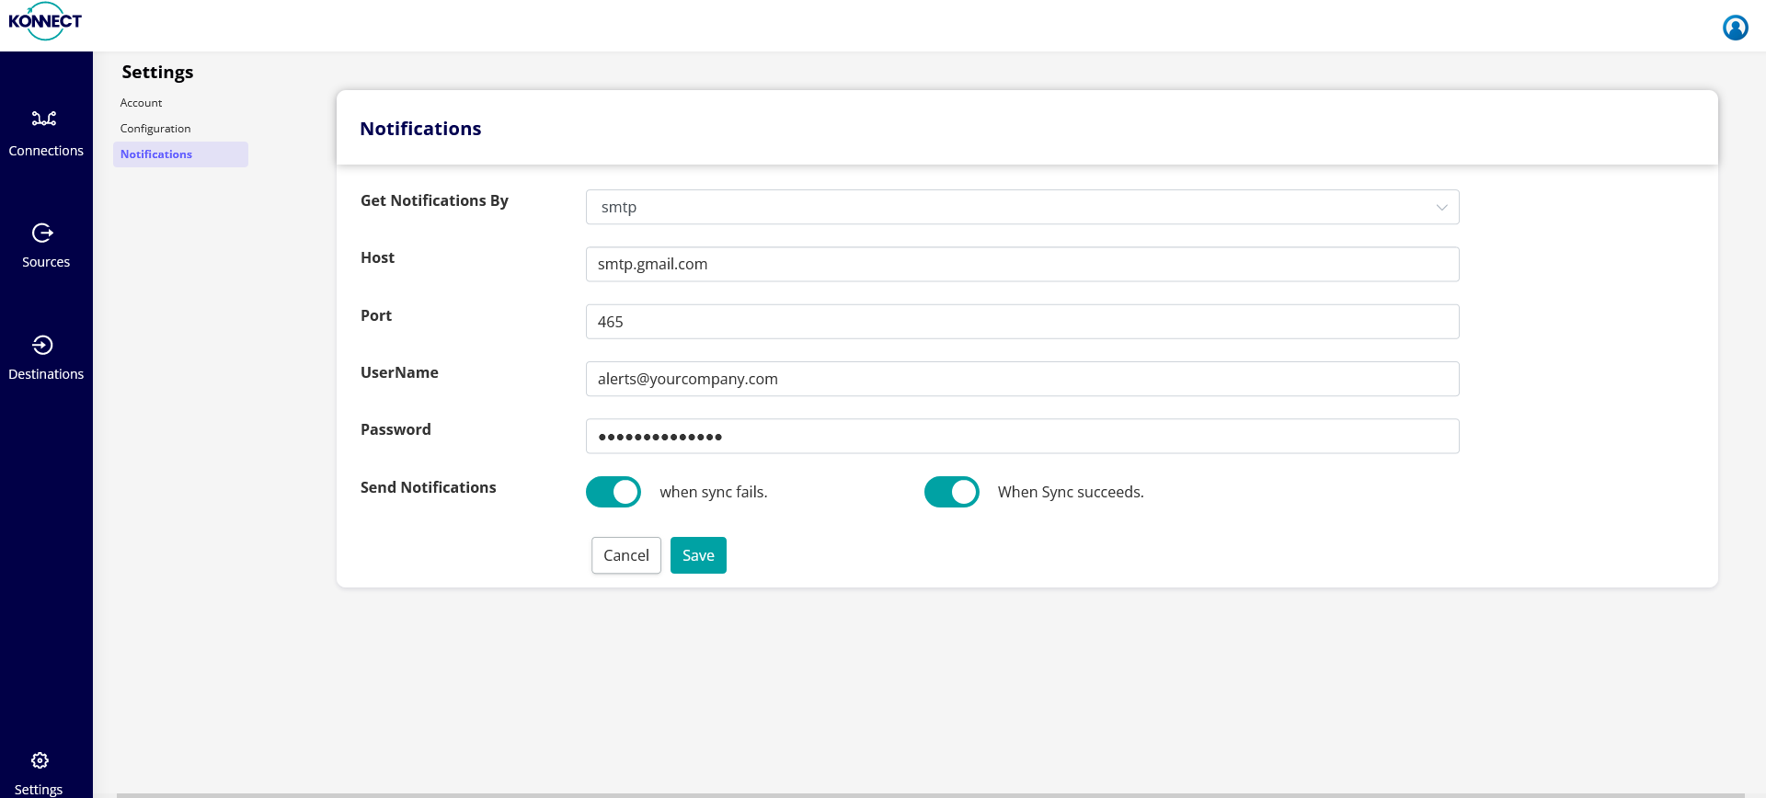Screen dimensions: 1766x798
Task: Click the horizontal scrollbar at the bottom
Action: click(929, 794)
